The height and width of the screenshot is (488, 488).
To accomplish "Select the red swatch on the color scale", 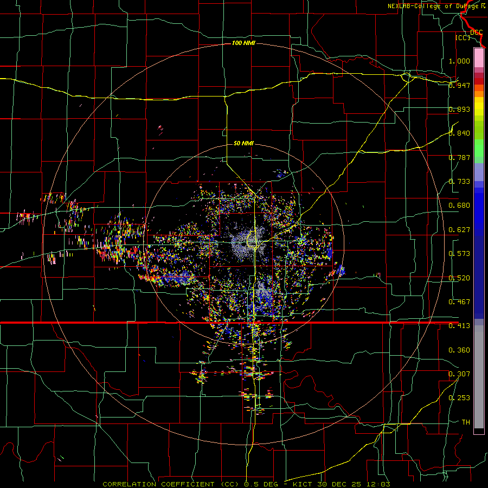I will pos(479,81).
